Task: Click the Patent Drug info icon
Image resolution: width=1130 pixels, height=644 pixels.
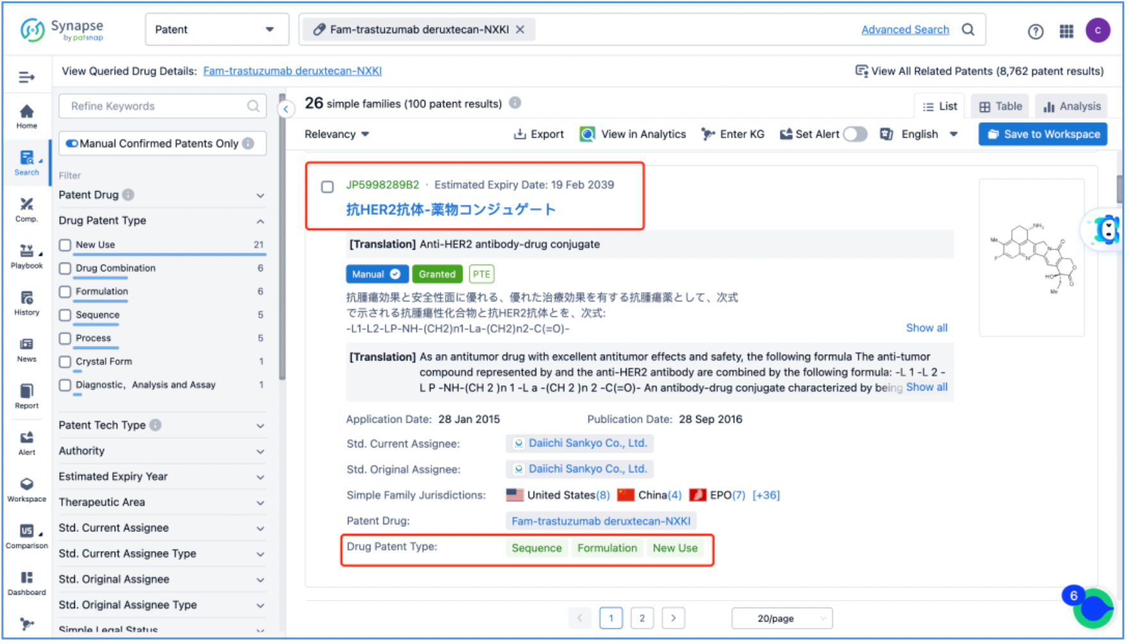Action: [128, 195]
